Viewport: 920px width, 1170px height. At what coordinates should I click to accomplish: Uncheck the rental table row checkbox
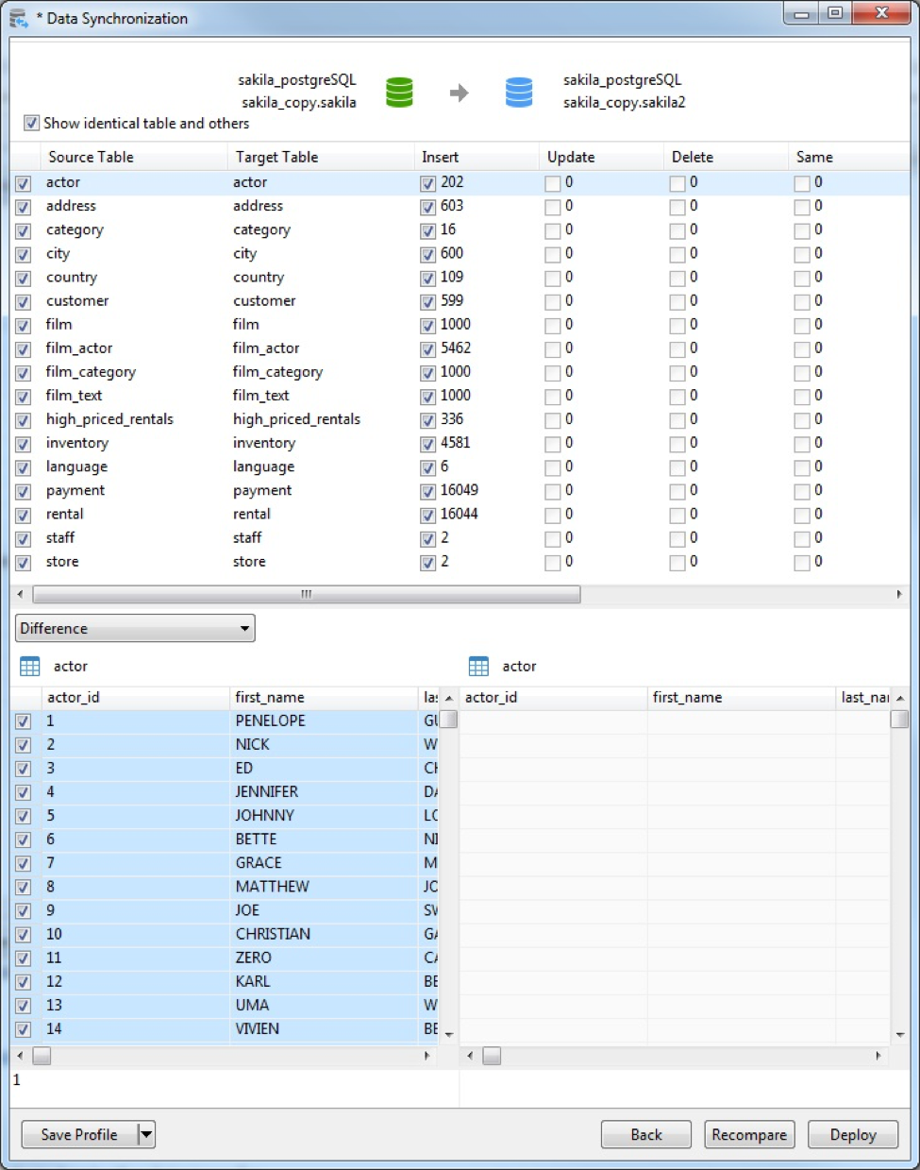click(22, 515)
